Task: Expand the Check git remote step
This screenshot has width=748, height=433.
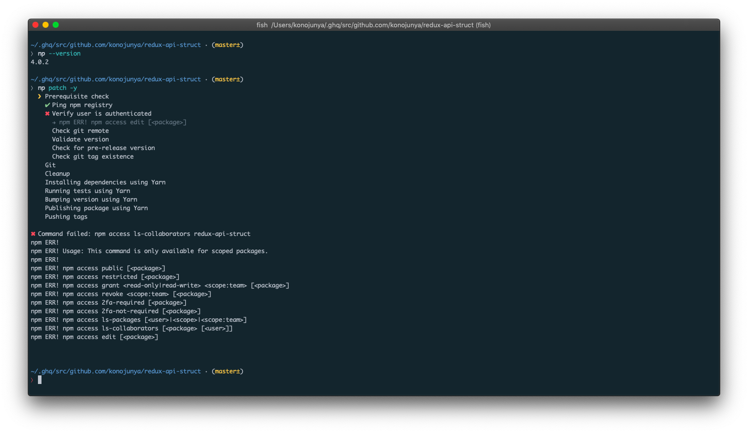Action: pyautogui.click(x=80, y=130)
